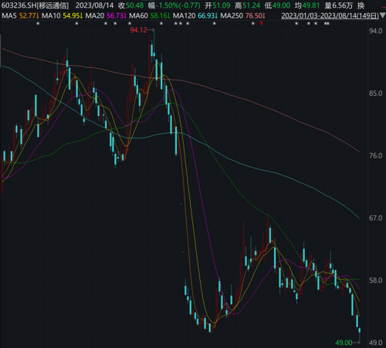This screenshot has height=348, width=386.
Task: Select the MA10 indicator label
Action: click(x=51, y=16)
